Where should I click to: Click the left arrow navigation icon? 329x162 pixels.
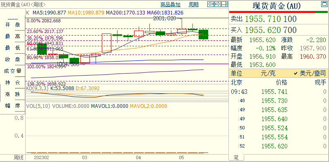coord(211,4)
